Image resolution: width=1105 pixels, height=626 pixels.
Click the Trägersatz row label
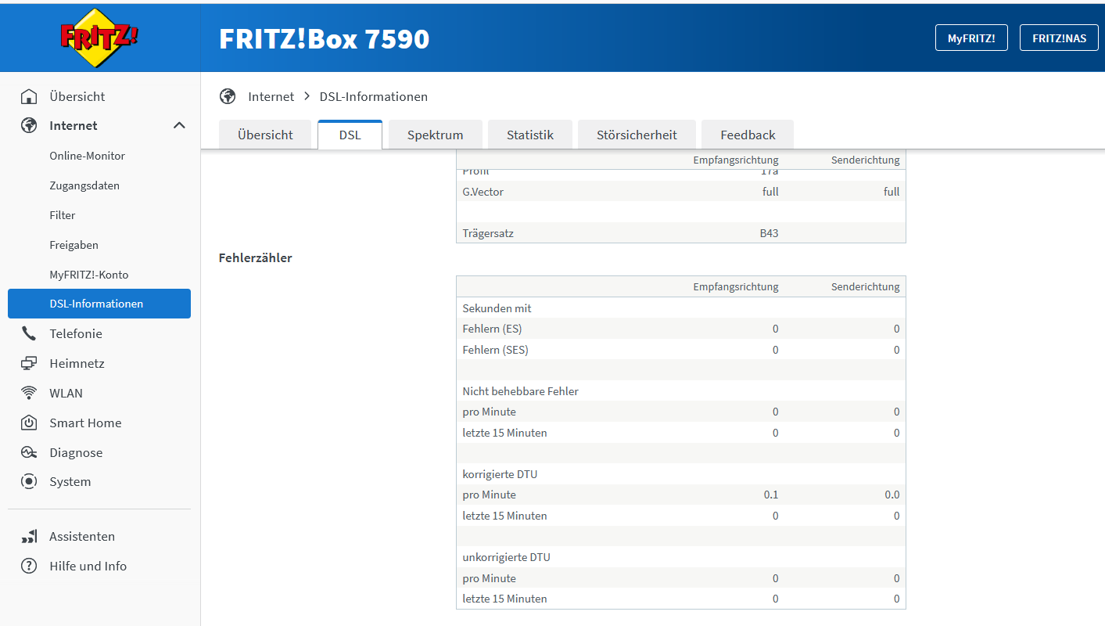488,233
